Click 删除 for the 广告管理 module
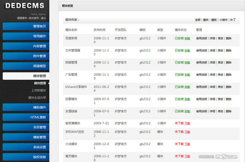The image size is (245, 162). (x=228, y=75)
